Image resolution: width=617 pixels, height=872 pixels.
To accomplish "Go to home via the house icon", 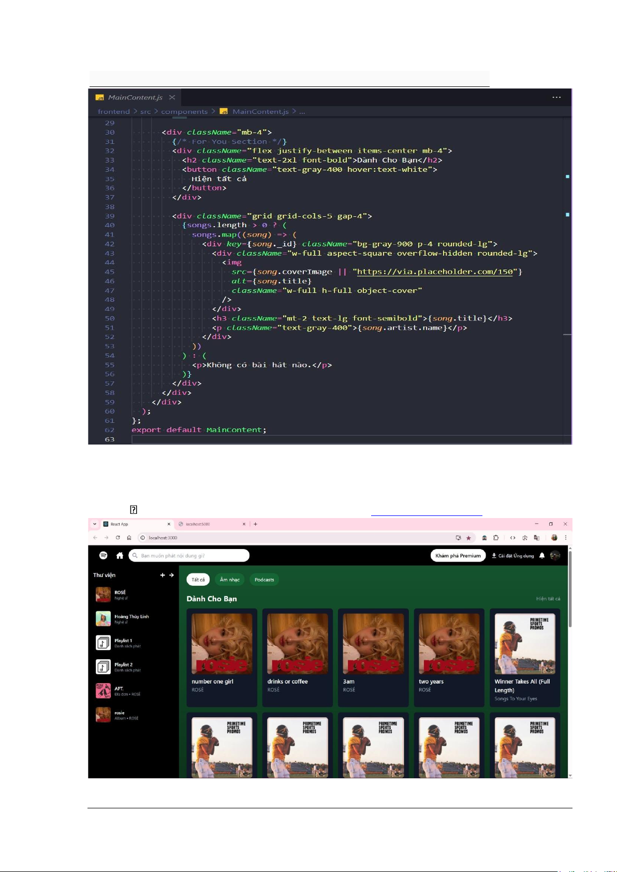I will 120,555.
